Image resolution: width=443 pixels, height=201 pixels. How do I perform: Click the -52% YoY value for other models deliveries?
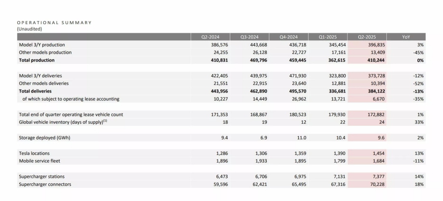pyautogui.click(x=418, y=84)
